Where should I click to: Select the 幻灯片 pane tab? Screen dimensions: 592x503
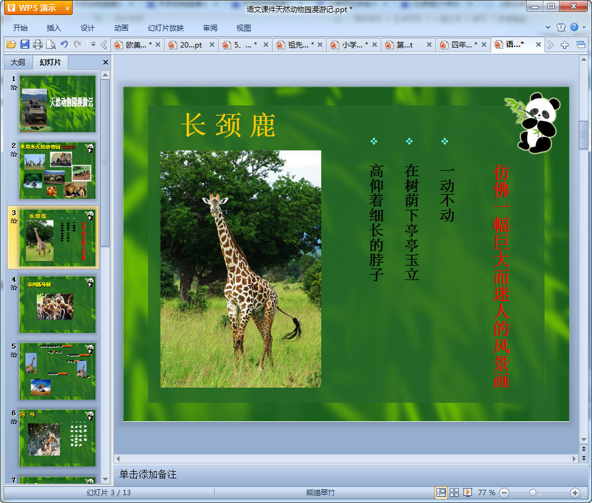pyautogui.click(x=50, y=62)
